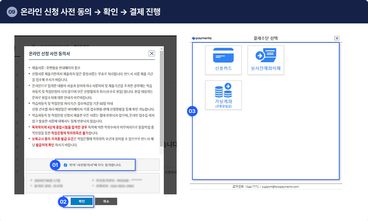Pick the 가상계좌 virtual account coin icon
This screenshot has height=221, width=368.
[x=223, y=95]
